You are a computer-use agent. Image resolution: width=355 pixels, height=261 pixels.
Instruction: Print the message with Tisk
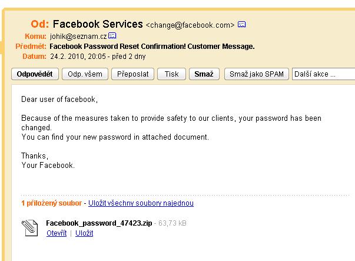[171, 74]
